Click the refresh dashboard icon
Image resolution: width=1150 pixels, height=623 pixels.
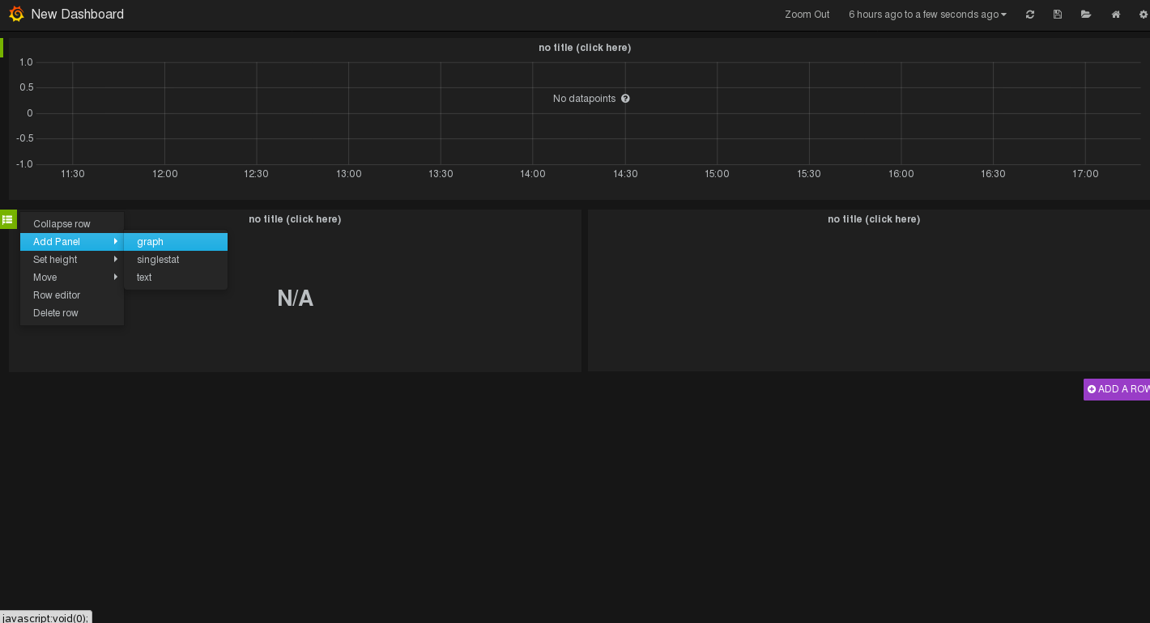tap(1030, 15)
